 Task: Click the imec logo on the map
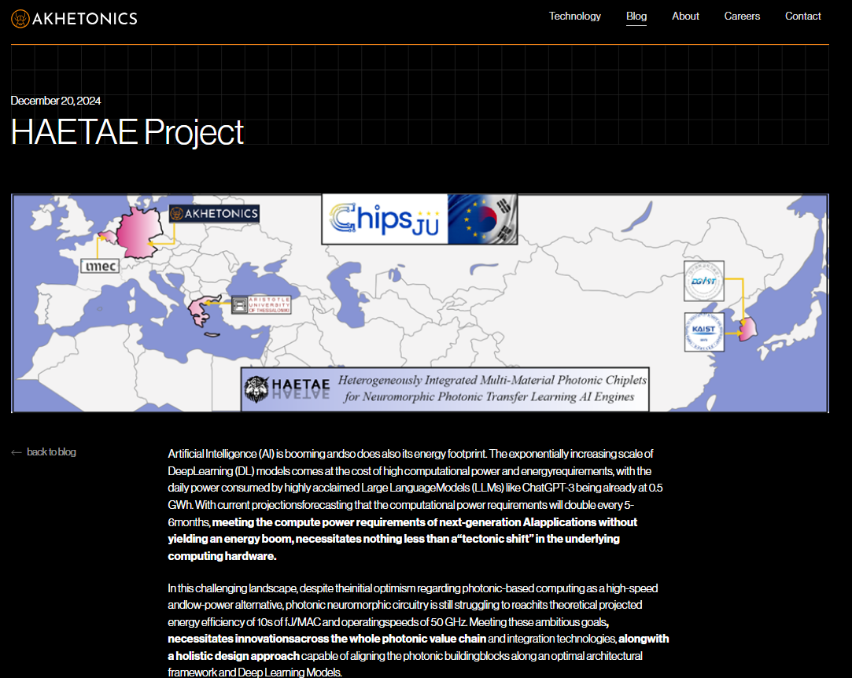coord(101,266)
